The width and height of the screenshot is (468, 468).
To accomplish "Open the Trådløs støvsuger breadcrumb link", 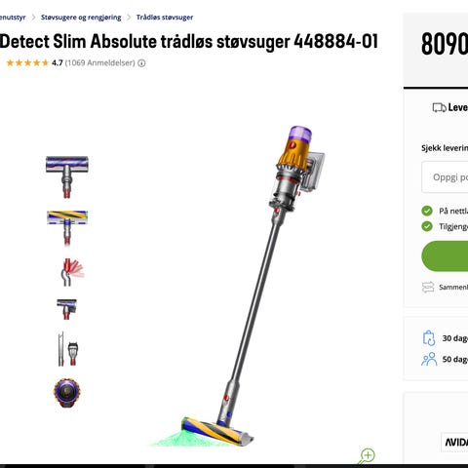I will pyautogui.click(x=165, y=18).
